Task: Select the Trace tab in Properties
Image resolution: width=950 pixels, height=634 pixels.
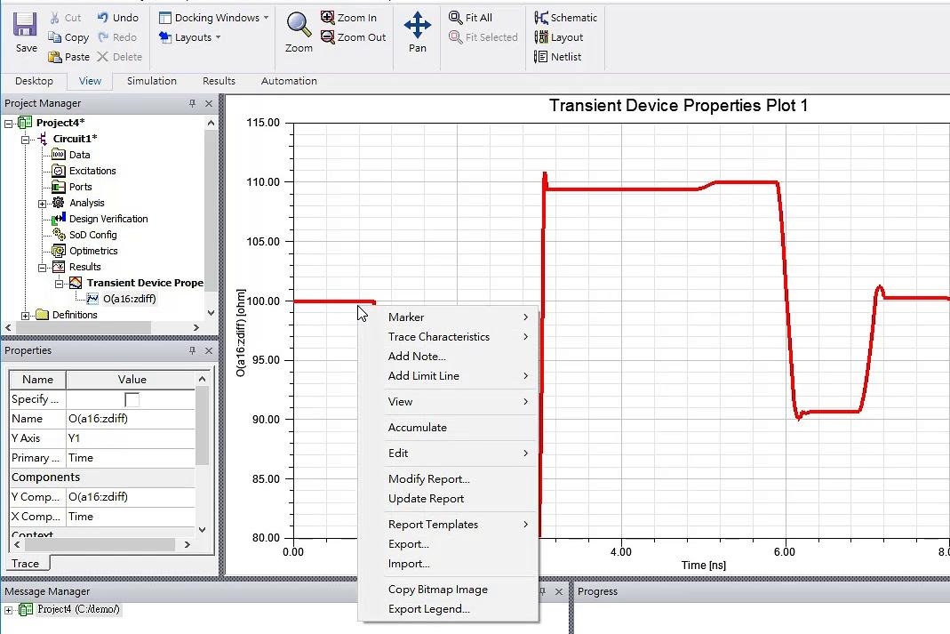Action: (x=26, y=564)
